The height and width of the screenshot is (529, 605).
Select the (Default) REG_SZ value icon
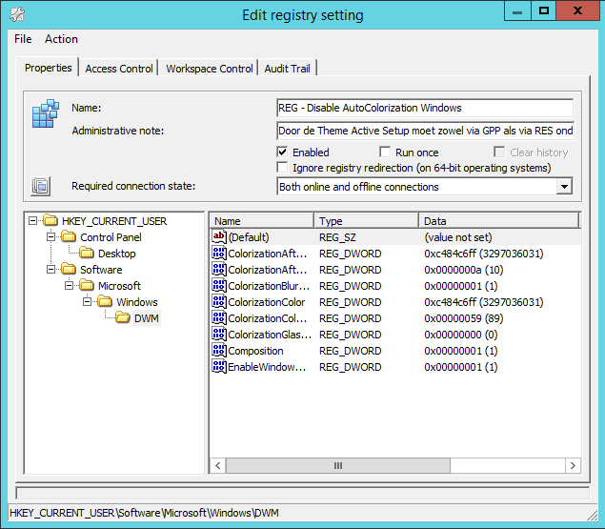[219, 237]
